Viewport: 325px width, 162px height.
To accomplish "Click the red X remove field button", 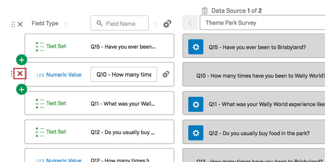I will tap(20, 74).
